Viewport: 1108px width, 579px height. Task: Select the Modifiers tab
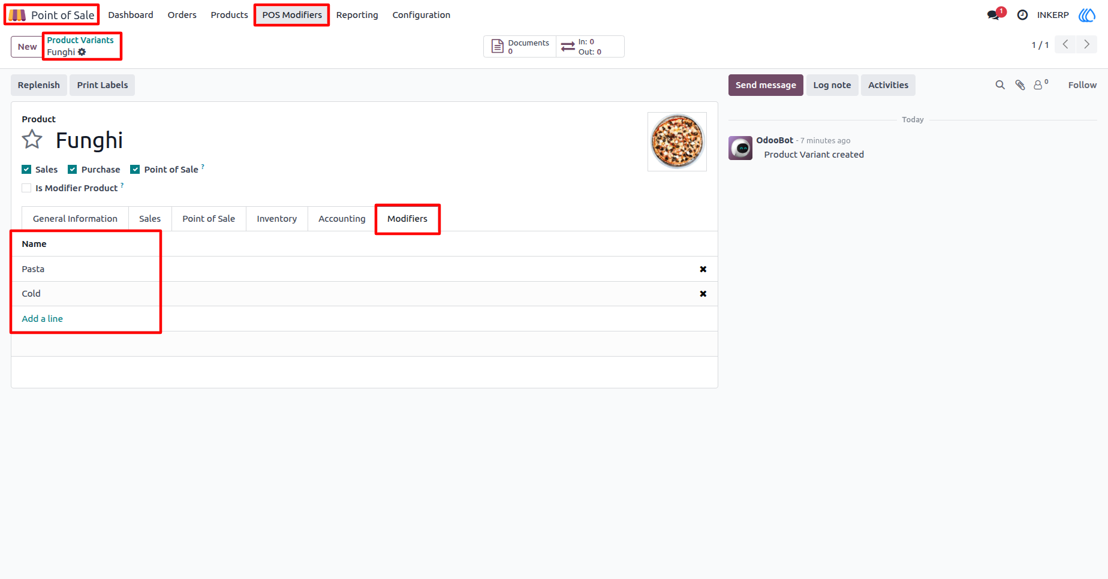coord(408,219)
